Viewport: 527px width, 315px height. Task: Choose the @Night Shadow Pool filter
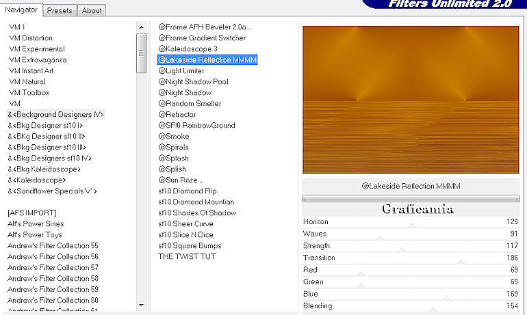pyautogui.click(x=193, y=81)
